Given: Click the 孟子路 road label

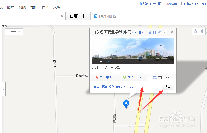Looking at the screenshot, I should 55,64.
